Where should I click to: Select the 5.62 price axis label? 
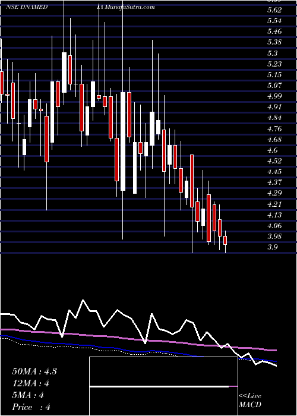point(274,10)
